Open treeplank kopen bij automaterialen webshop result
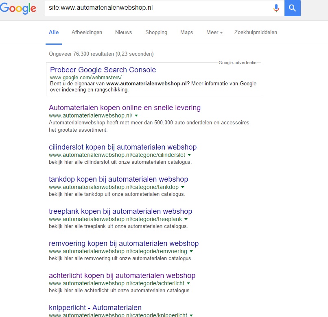 [120, 211]
